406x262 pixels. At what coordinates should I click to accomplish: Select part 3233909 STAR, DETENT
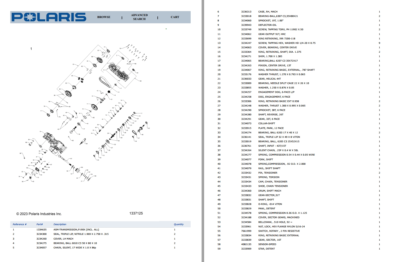pyautogui.click(x=246, y=249)
